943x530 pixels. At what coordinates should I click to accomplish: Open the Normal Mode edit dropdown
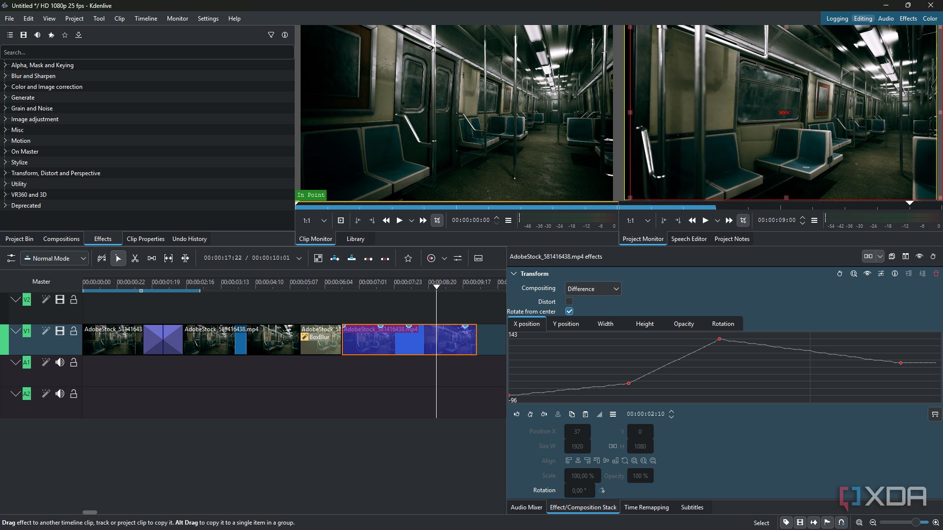tap(55, 259)
